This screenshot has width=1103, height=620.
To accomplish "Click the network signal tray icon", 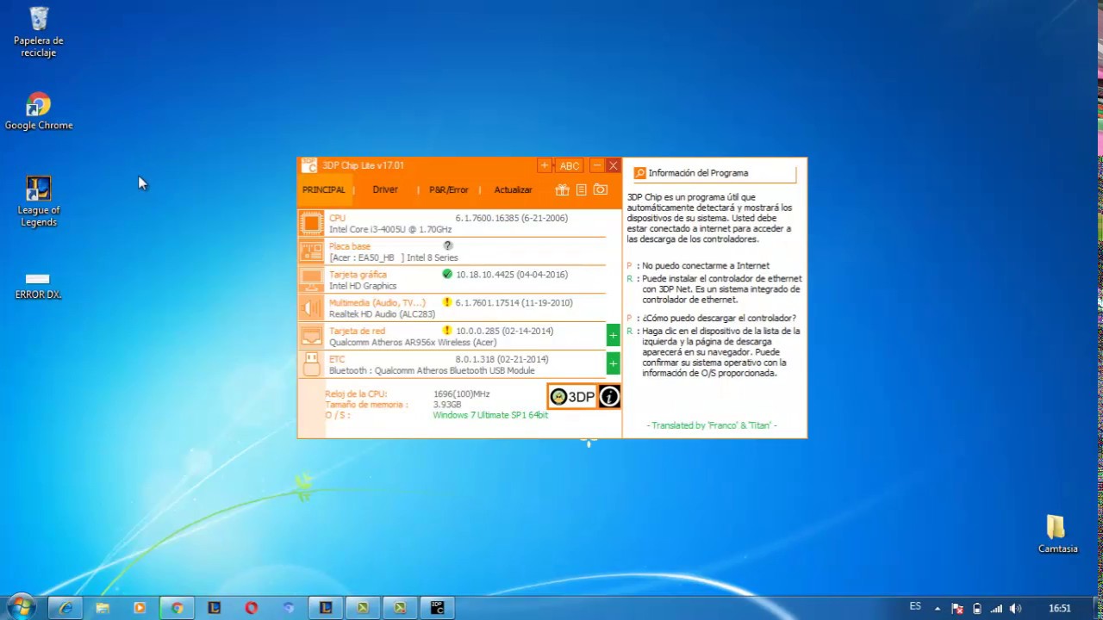I will pos(997,608).
